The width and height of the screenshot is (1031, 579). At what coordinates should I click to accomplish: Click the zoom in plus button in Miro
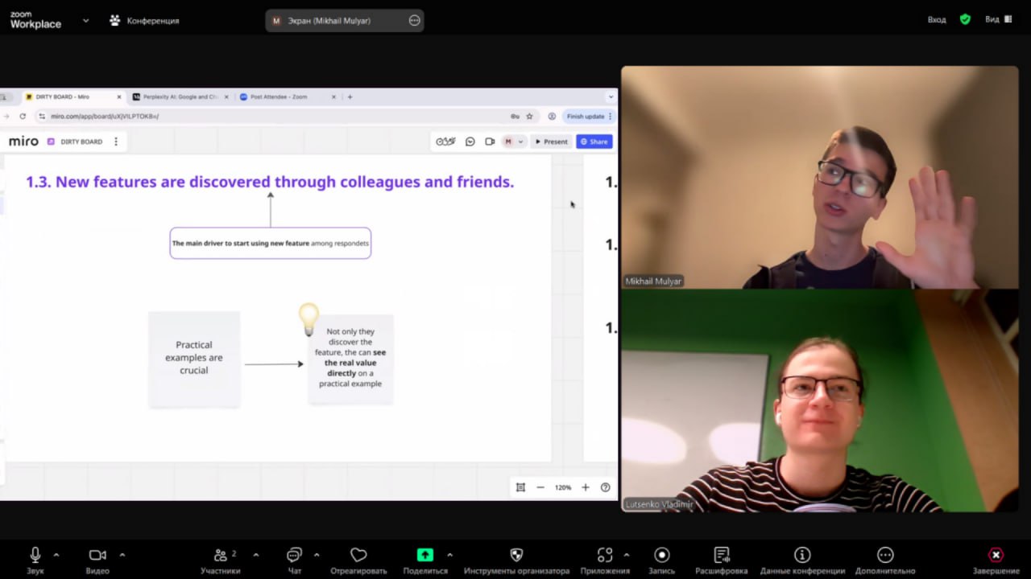pyautogui.click(x=586, y=487)
